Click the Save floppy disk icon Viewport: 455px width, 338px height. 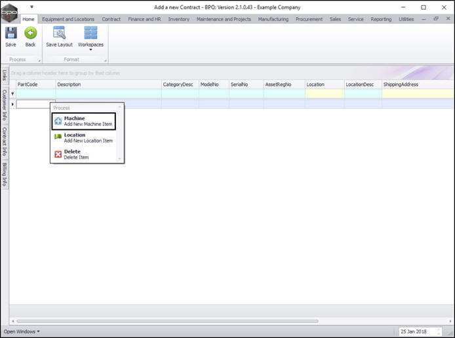click(x=10, y=33)
